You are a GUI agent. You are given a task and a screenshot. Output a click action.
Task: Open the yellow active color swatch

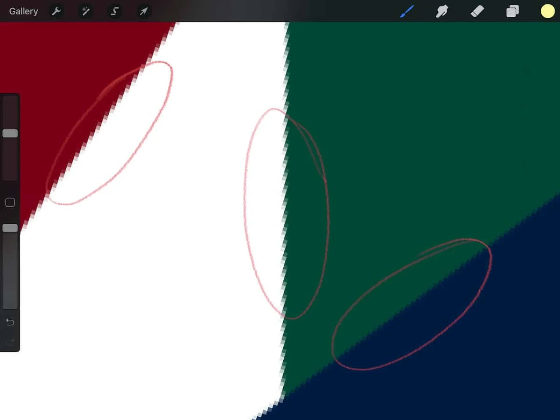click(548, 11)
